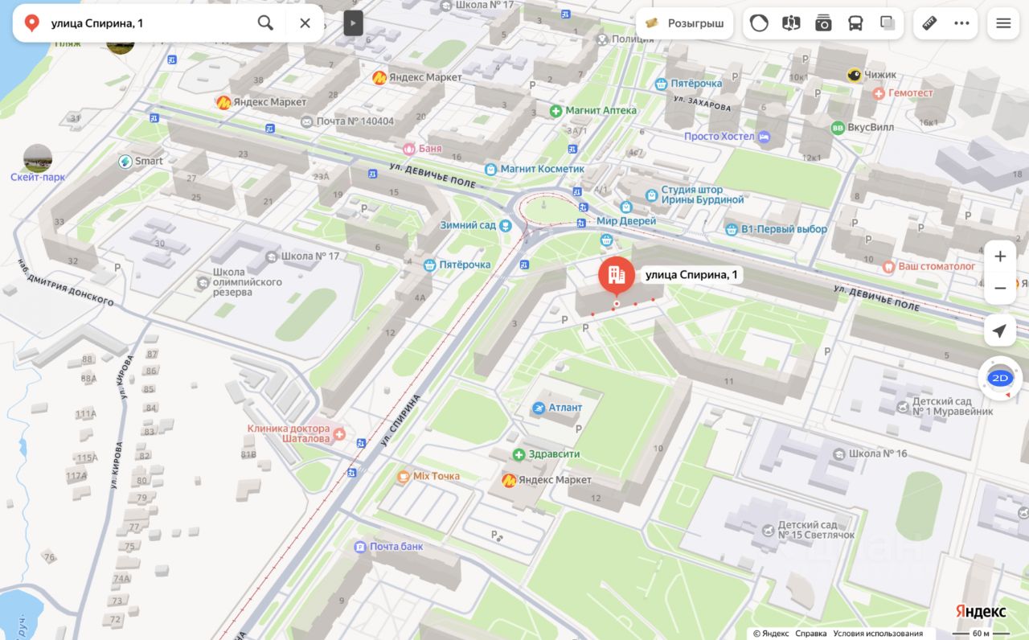Select the Ваш стоматолог marker
The height and width of the screenshot is (640, 1029).
[888, 266]
